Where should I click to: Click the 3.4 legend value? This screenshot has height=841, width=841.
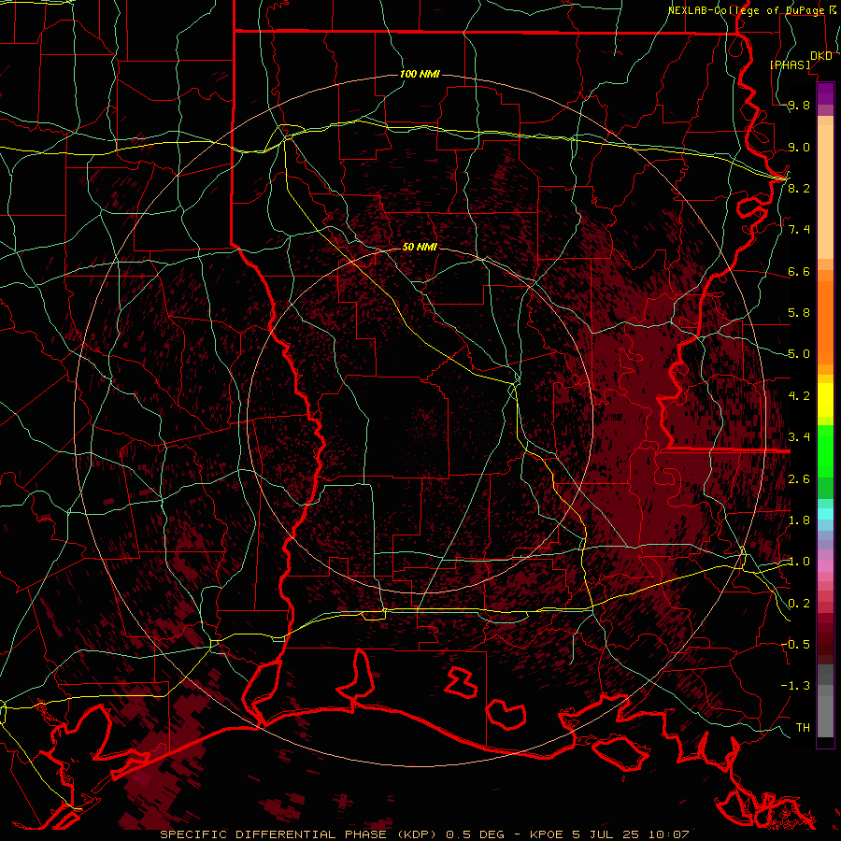click(x=799, y=437)
